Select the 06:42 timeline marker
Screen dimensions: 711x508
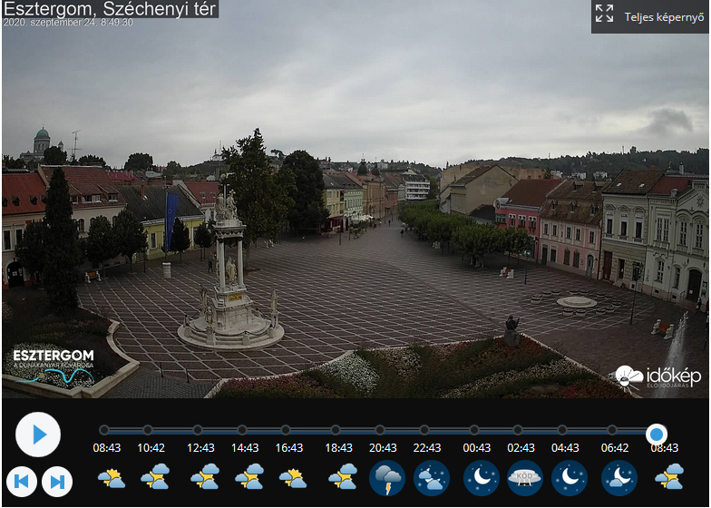coord(612,430)
